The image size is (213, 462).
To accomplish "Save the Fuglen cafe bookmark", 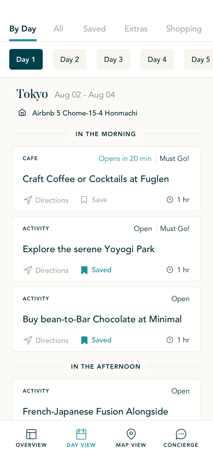I will 84,200.
